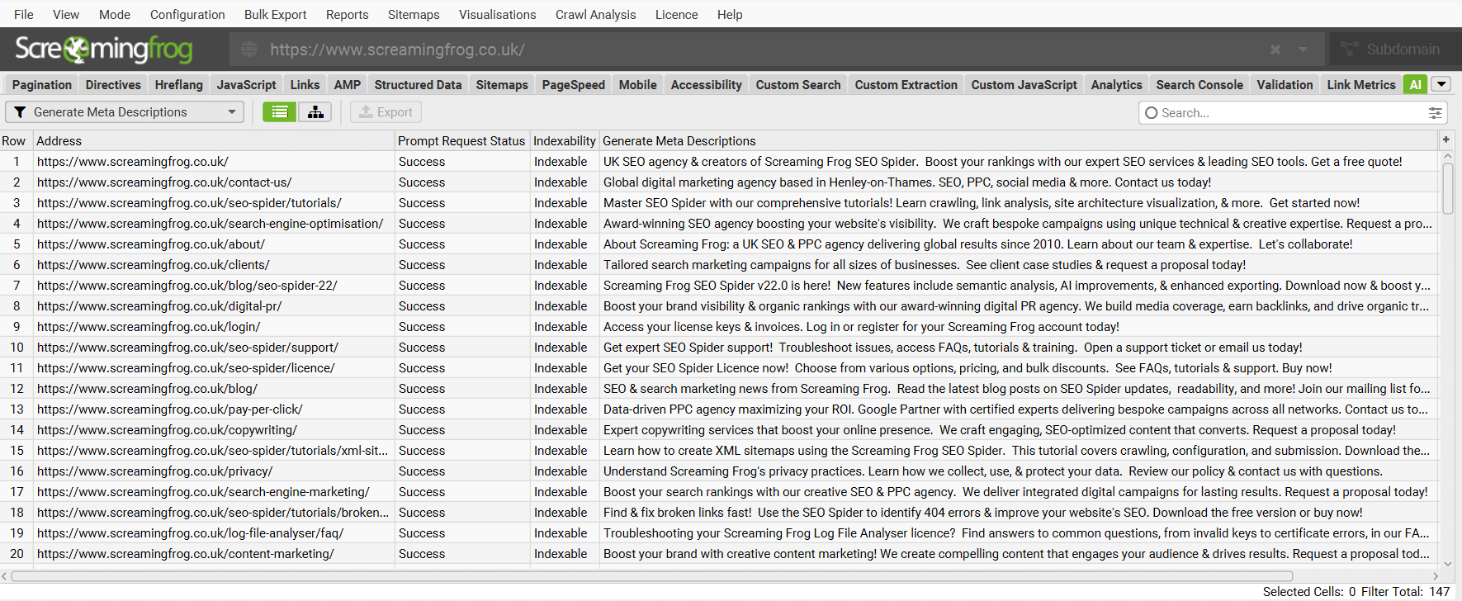Click the horizontal scrollbar right arrow
Image resolution: width=1462 pixels, height=601 pixels.
[1436, 576]
